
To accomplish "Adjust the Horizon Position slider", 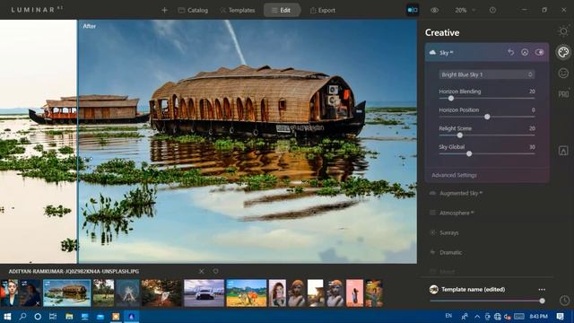I will (x=487, y=117).
